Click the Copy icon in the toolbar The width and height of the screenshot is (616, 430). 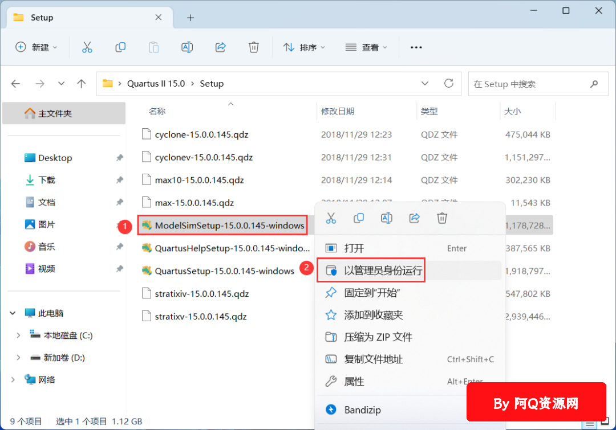click(120, 47)
